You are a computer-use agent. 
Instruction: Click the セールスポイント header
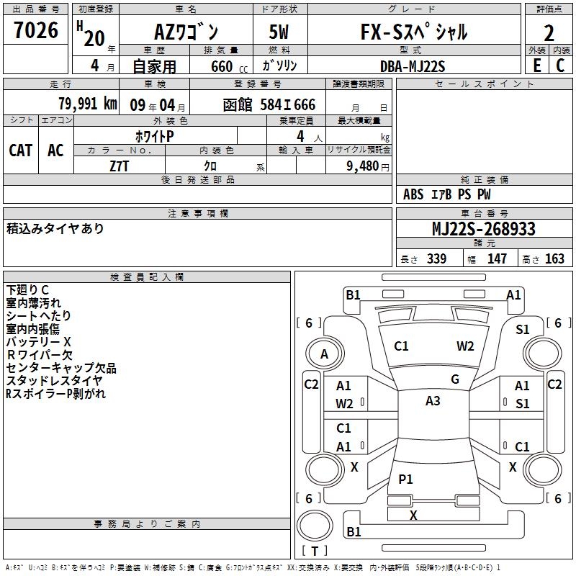[484, 84]
